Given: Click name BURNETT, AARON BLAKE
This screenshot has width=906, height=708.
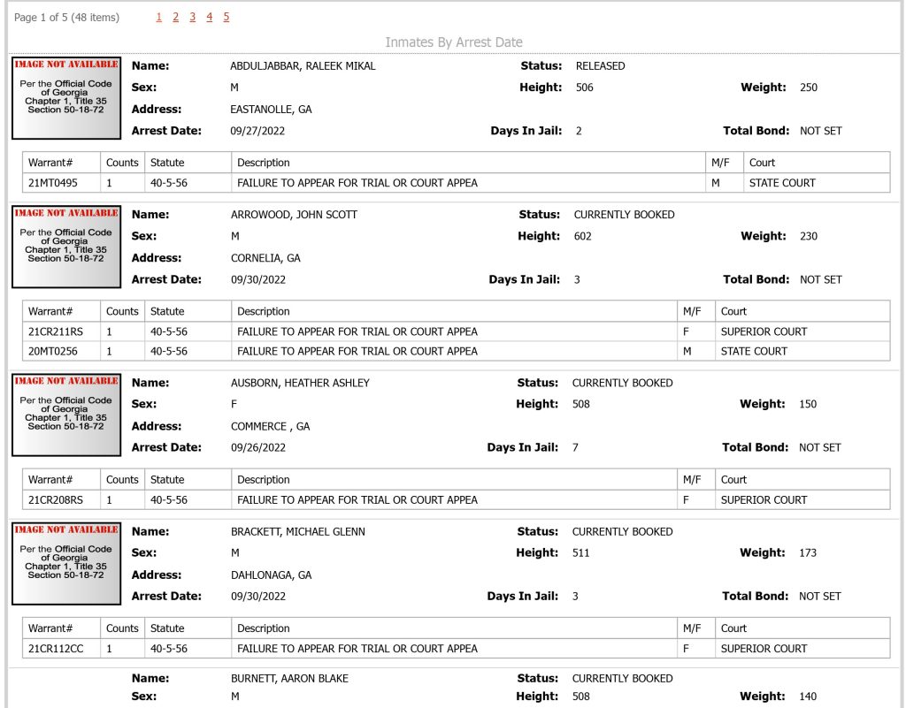Looking at the screenshot, I should (289, 678).
